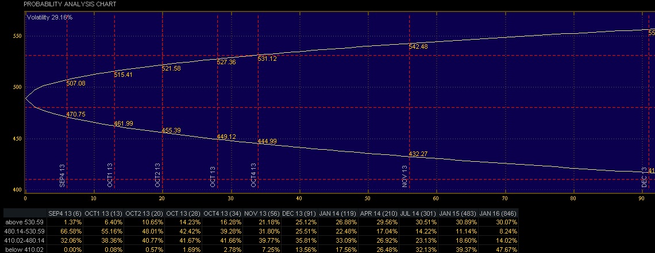Click the 507.08 price label on curve
655x253 pixels.
(x=76, y=84)
